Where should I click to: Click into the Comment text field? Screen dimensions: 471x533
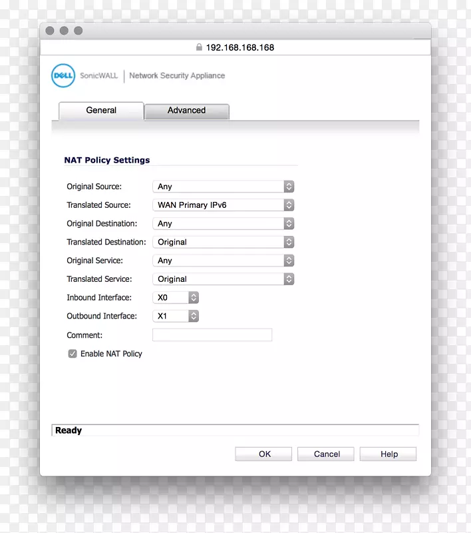212,335
